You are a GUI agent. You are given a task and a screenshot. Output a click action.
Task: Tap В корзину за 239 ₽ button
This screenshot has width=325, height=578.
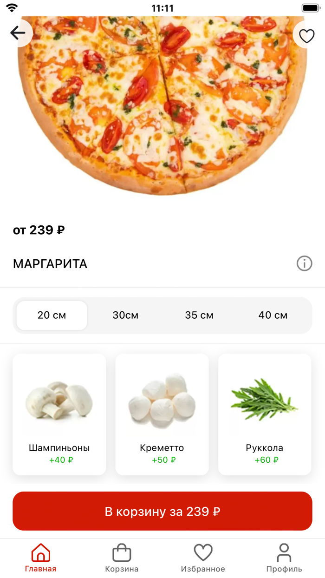[x=162, y=511]
